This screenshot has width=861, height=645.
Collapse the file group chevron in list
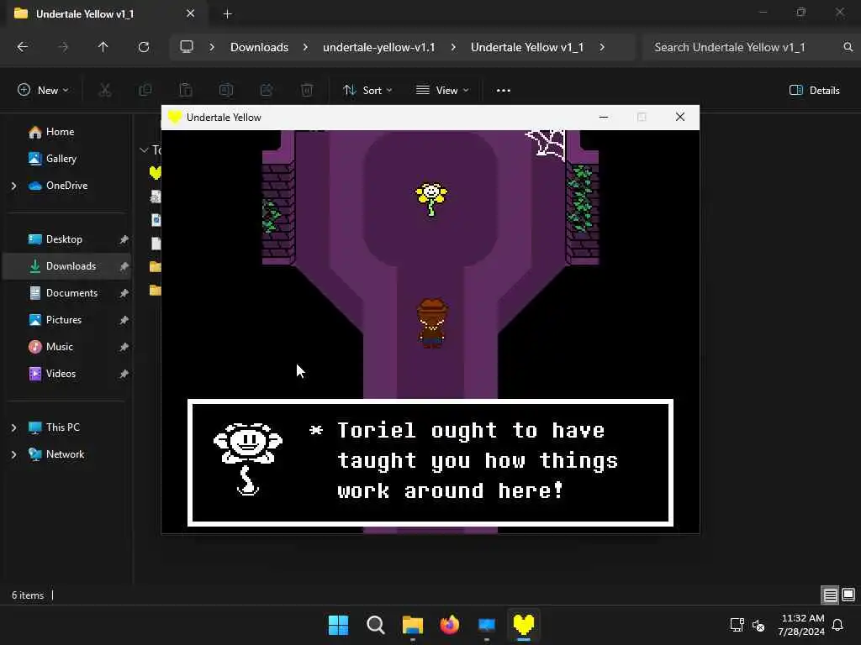(144, 149)
